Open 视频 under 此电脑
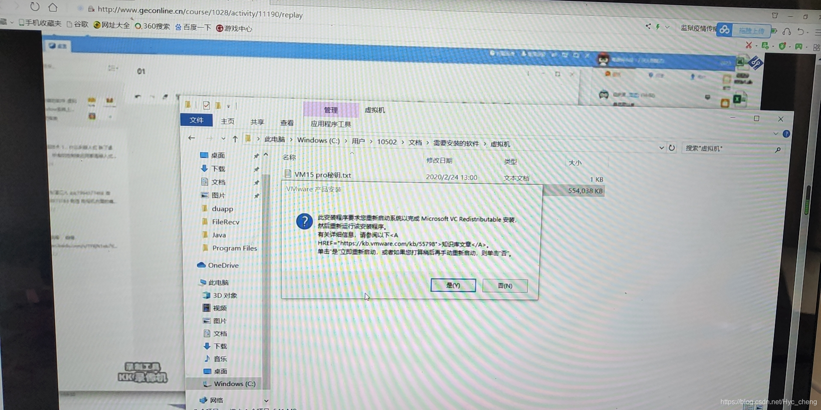 (220, 308)
